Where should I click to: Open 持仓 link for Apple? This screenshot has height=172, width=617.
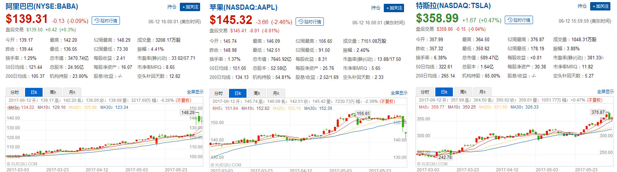point(376,8)
